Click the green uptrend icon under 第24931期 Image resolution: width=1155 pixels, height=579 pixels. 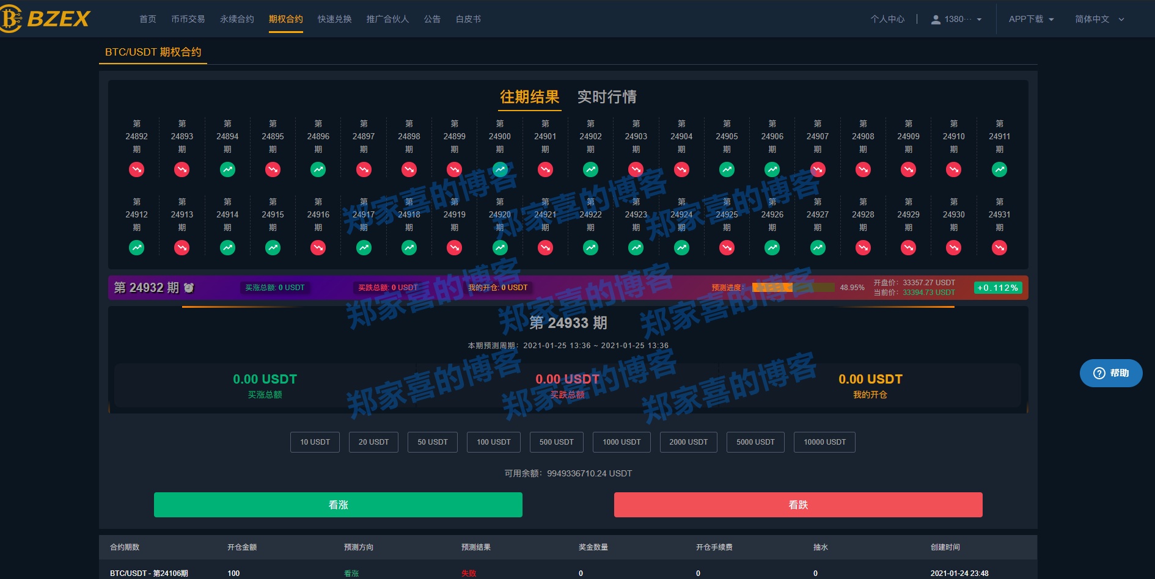click(999, 247)
